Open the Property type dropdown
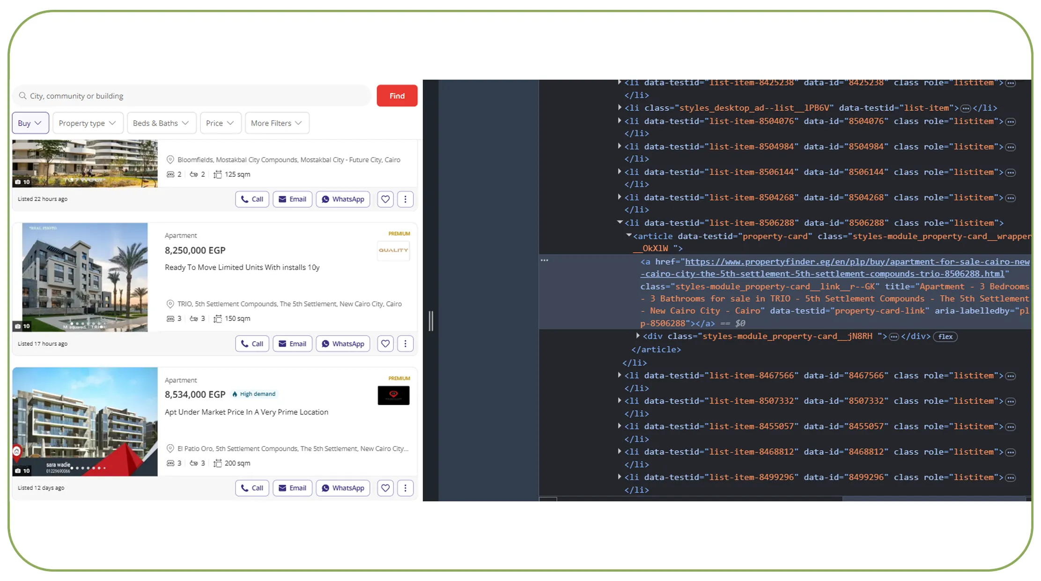The image size is (1041, 581). coord(88,123)
